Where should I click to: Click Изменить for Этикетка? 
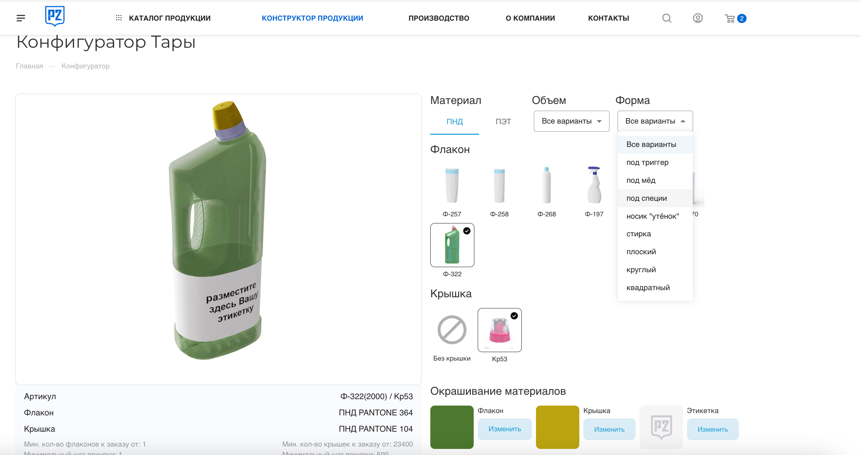713,429
